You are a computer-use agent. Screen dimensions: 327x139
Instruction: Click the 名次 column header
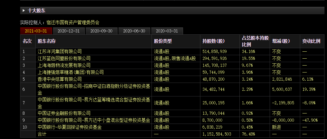[x=27, y=41]
